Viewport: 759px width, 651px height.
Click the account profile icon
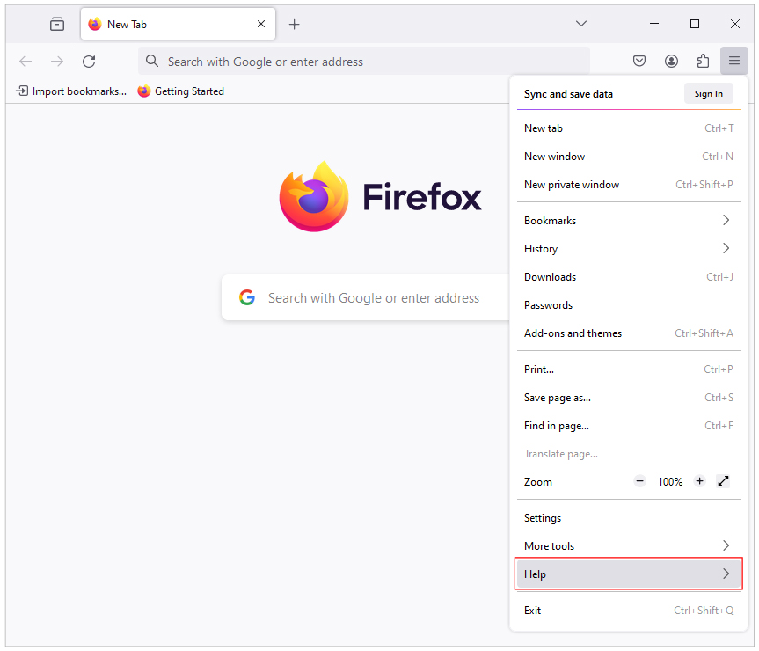671,61
